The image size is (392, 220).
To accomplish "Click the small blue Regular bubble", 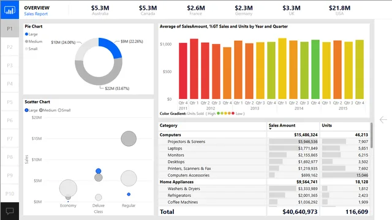I will click(x=129, y=194).
